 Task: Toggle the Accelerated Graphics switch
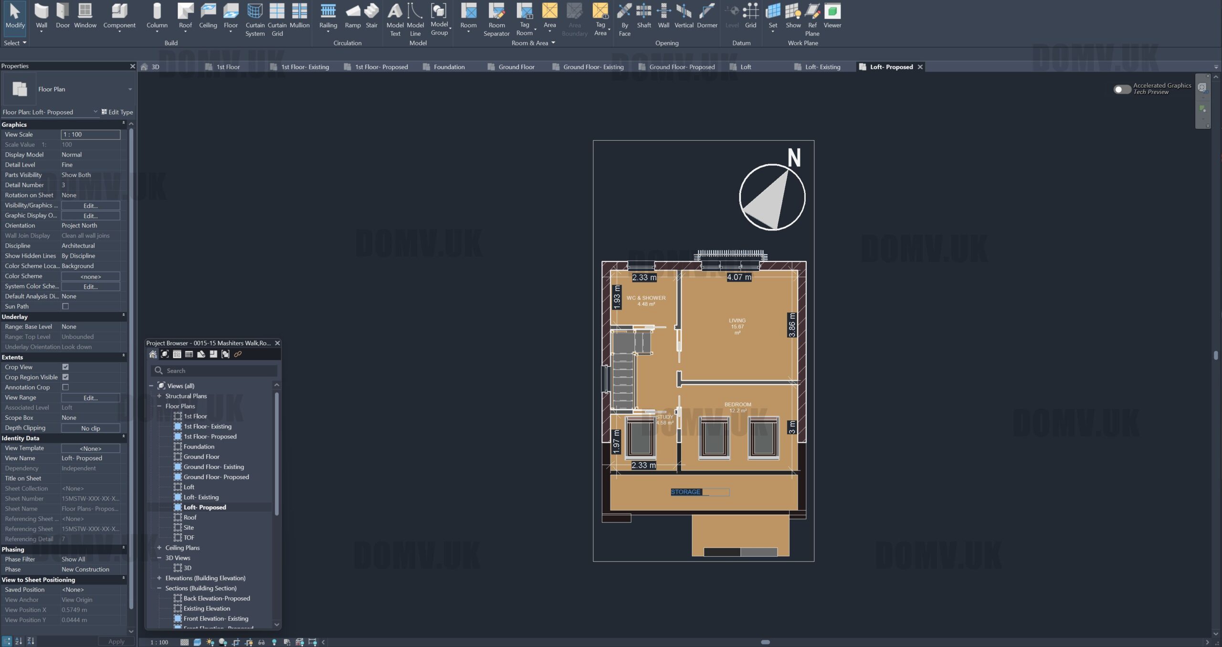click(x=1122, y=89)
